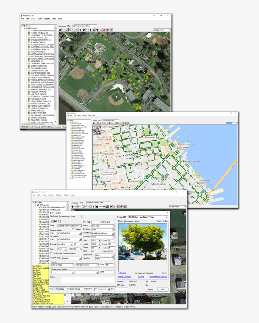Click the Delete This Photo link
The width and height of the screenshot is (259, 323).
(x=124, y=276)
